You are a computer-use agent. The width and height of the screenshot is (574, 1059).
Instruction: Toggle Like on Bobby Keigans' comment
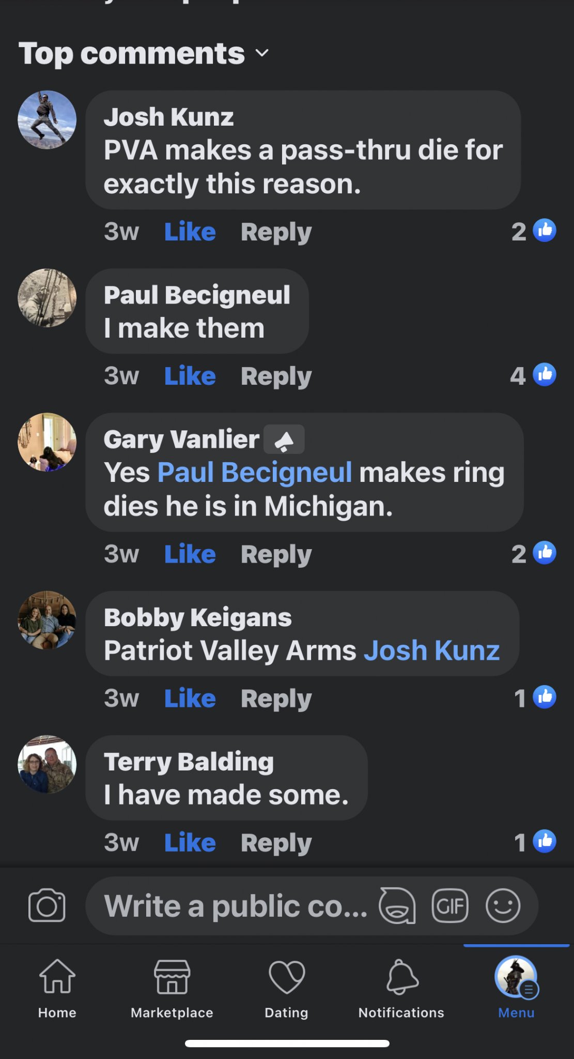pyautogui.click(x=190, y=699)
